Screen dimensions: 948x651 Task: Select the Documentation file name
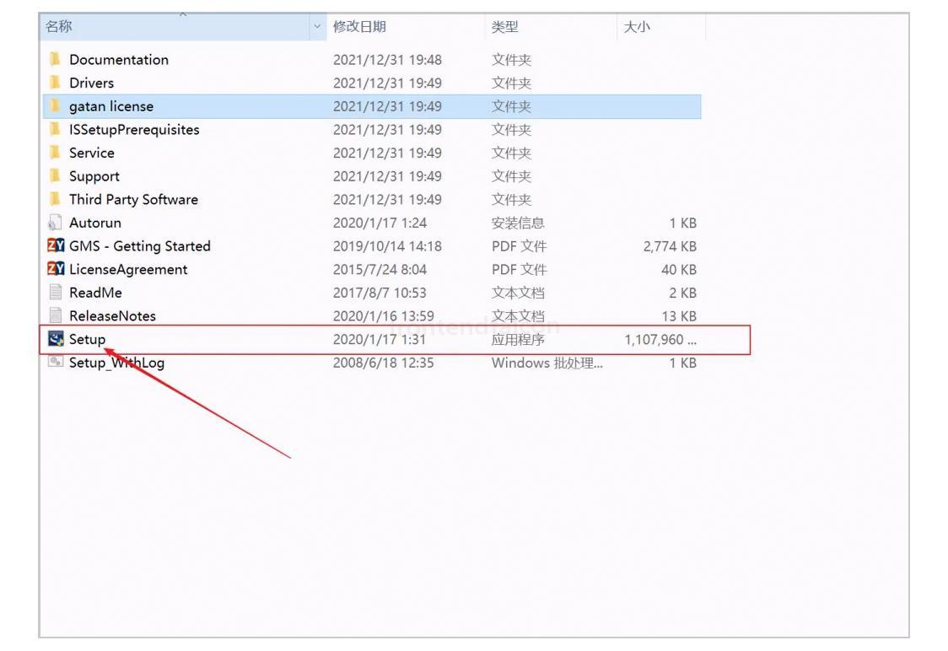(118, 59)
